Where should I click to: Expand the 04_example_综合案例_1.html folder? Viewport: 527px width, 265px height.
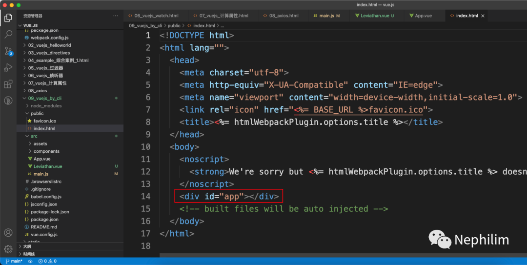(58, 61)
